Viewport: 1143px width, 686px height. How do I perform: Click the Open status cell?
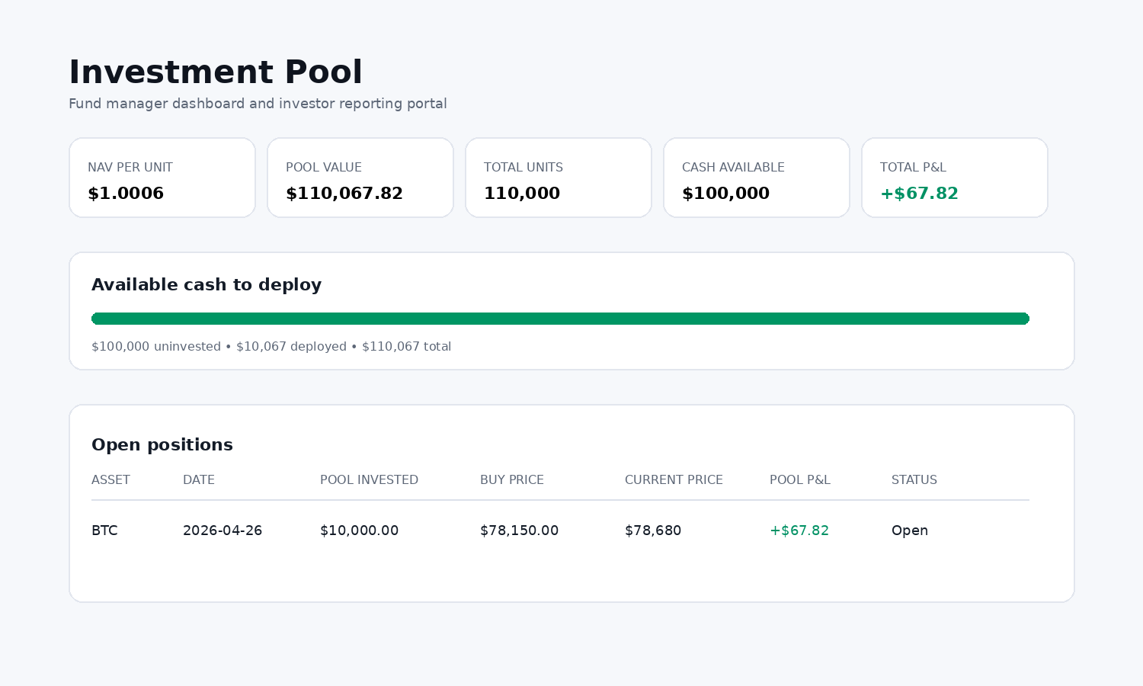tap(910, 531)
